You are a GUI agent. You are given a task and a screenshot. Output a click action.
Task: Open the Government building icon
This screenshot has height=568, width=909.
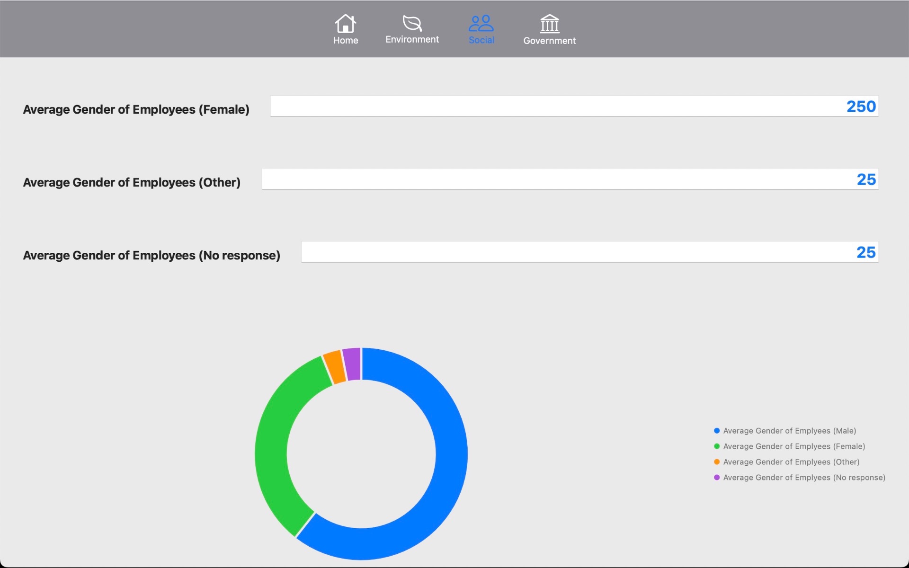[x=549, y=23]
